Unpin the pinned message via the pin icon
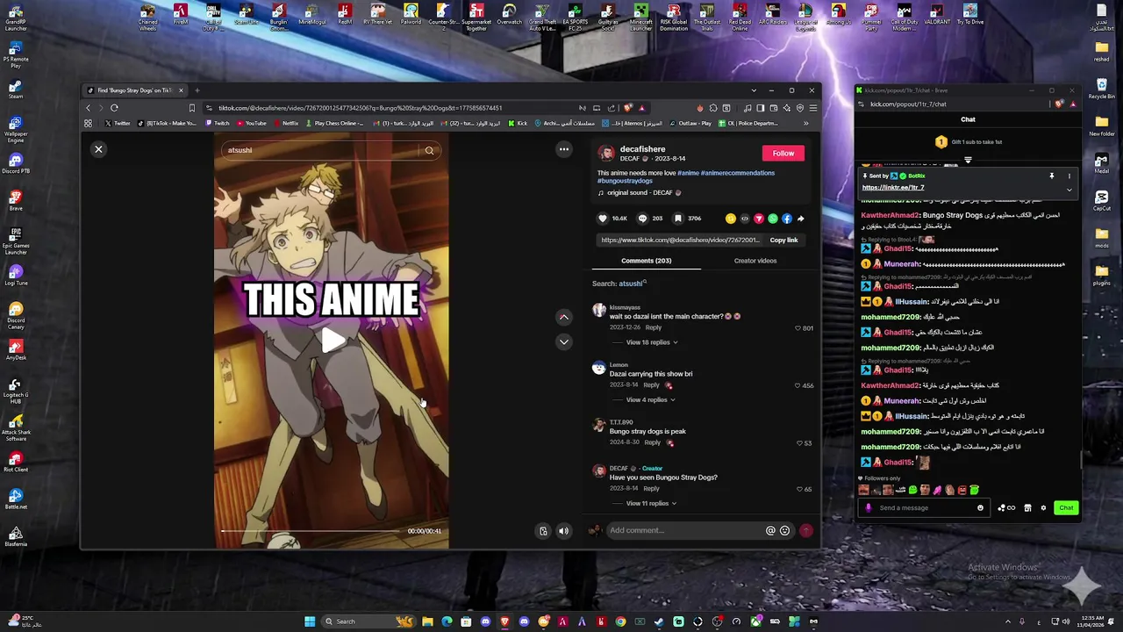 [x=1051, y=176]
